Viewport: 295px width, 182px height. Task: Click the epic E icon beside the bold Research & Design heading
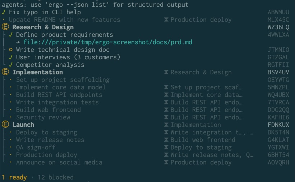[x=5, y=27]
